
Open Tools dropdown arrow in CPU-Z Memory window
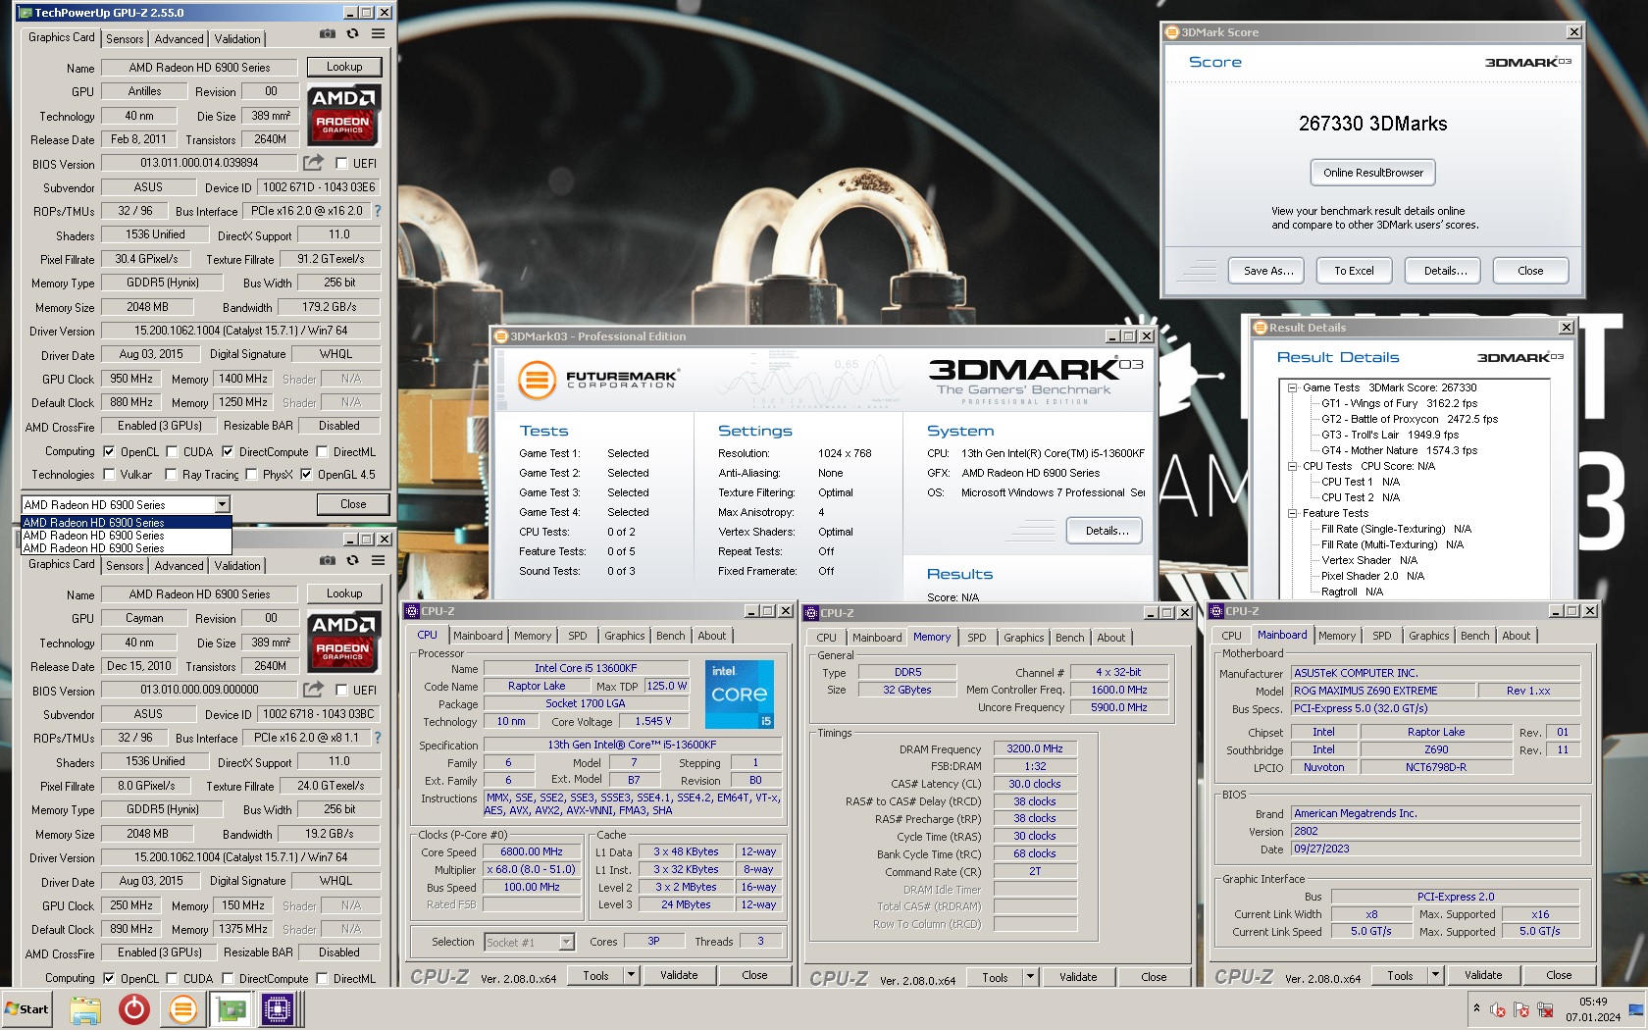[x=1030, y=977]
